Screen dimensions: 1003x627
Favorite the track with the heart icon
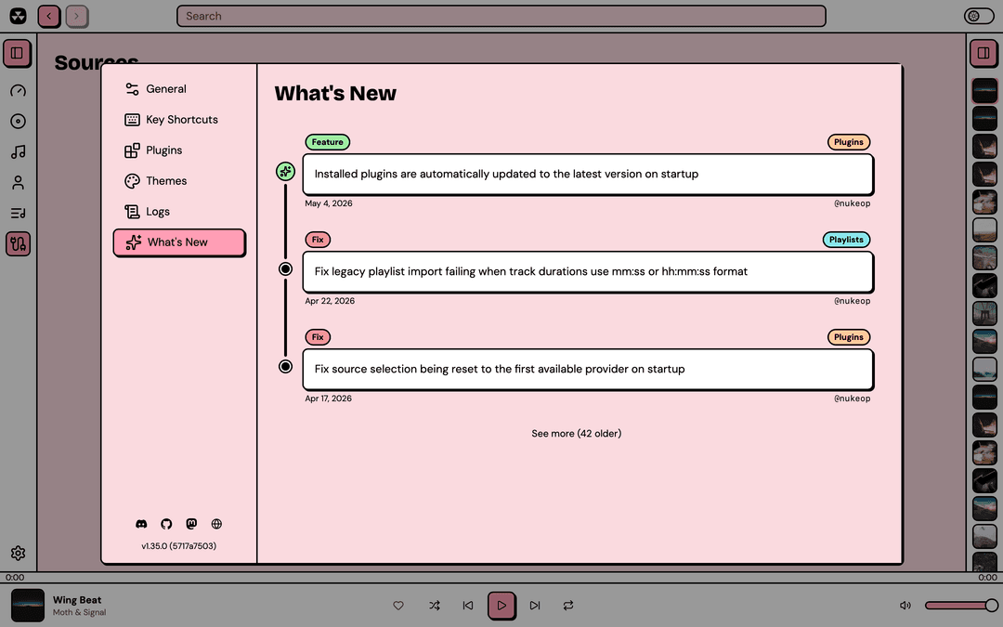point(398,606)
